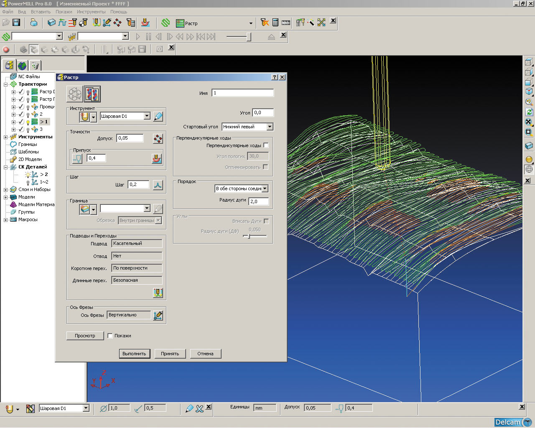Open leads and links icon in Подводы section

pyautogui.click(x=158, y=293)
